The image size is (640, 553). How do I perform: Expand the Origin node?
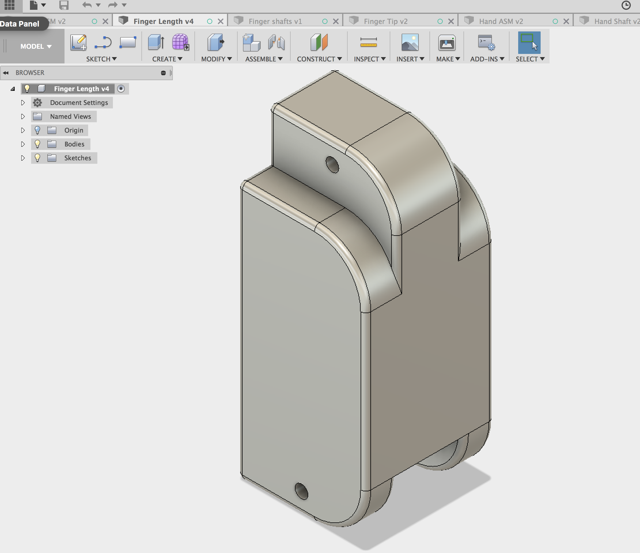coord(23,130)
